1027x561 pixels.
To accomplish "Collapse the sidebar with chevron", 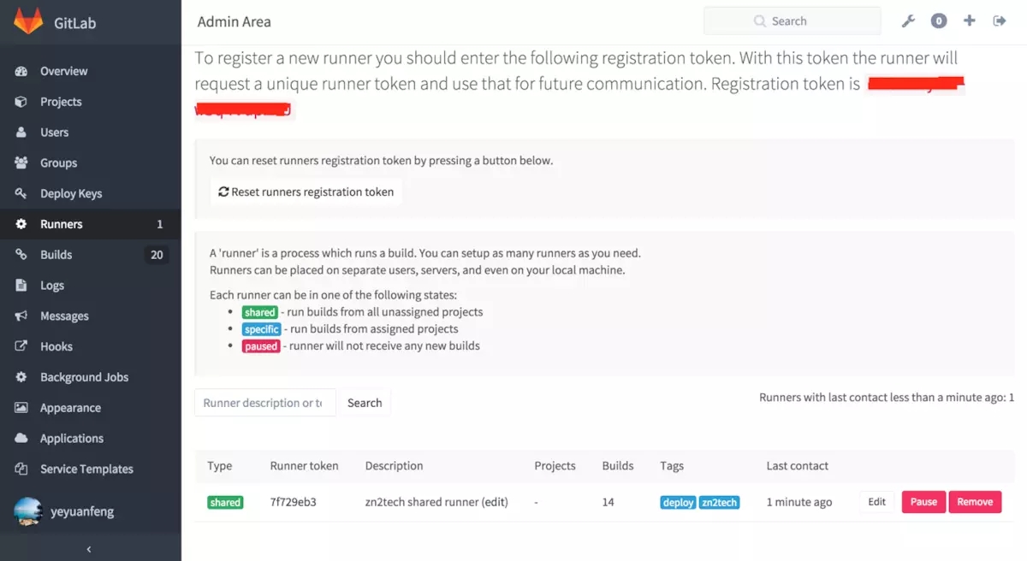I will [90, 549].
